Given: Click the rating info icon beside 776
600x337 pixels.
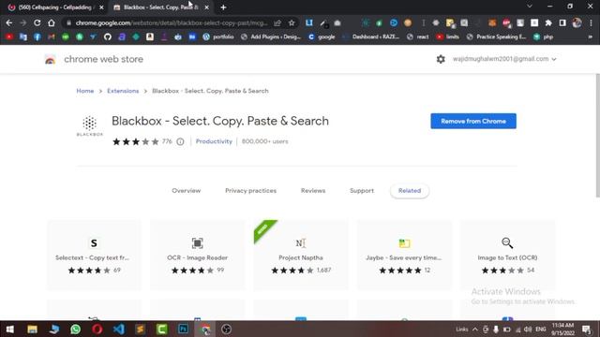Looking at the screenshot, I should pyautogui.click(x=180, y=141).
